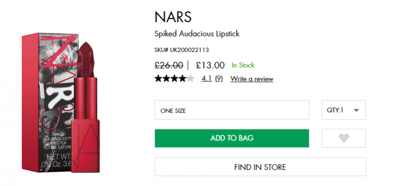Click the third black rating star
408x186 pixels.
pyautogui.click(x=175, y=79)
